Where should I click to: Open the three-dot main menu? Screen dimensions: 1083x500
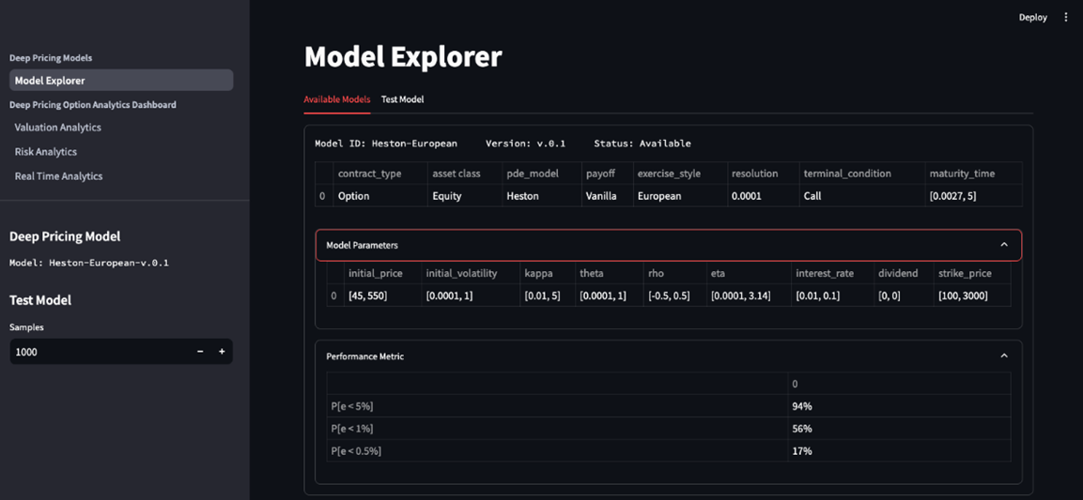(x=1065, y=17)
